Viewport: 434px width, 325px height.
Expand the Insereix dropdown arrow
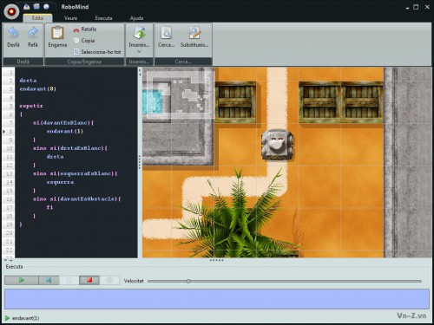[139, 52]
